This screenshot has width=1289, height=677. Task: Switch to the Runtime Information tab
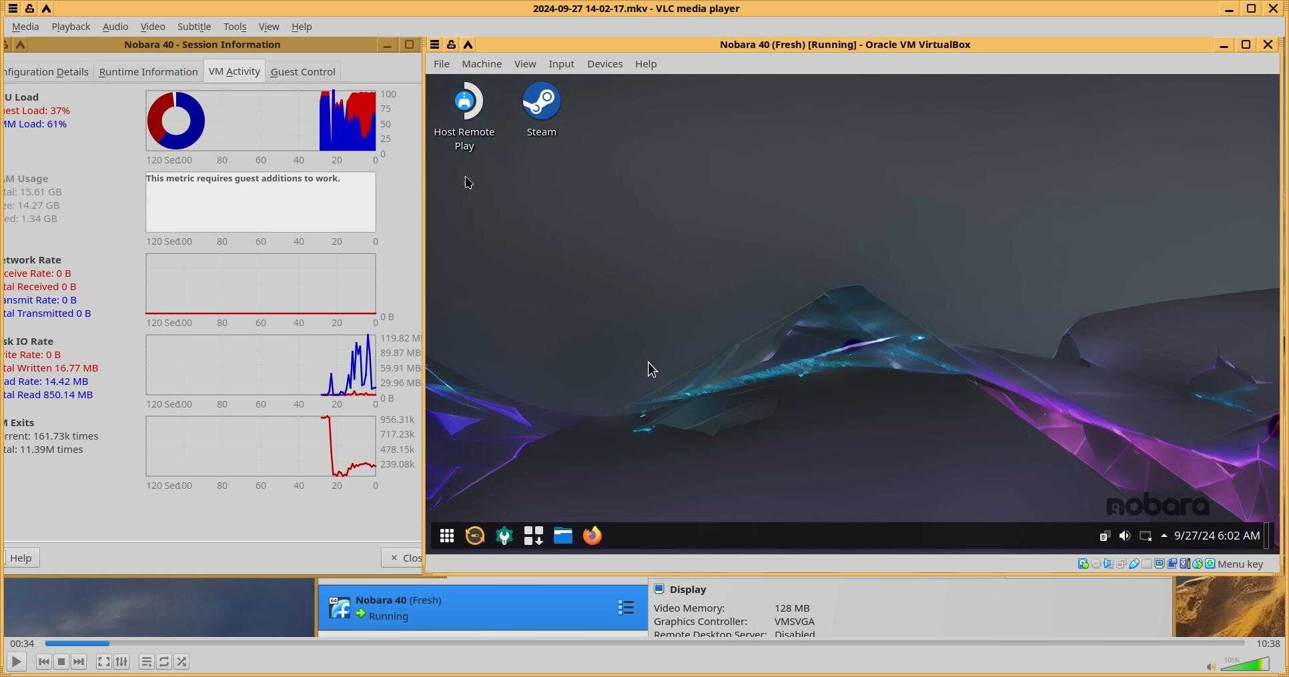click(148, 72)
